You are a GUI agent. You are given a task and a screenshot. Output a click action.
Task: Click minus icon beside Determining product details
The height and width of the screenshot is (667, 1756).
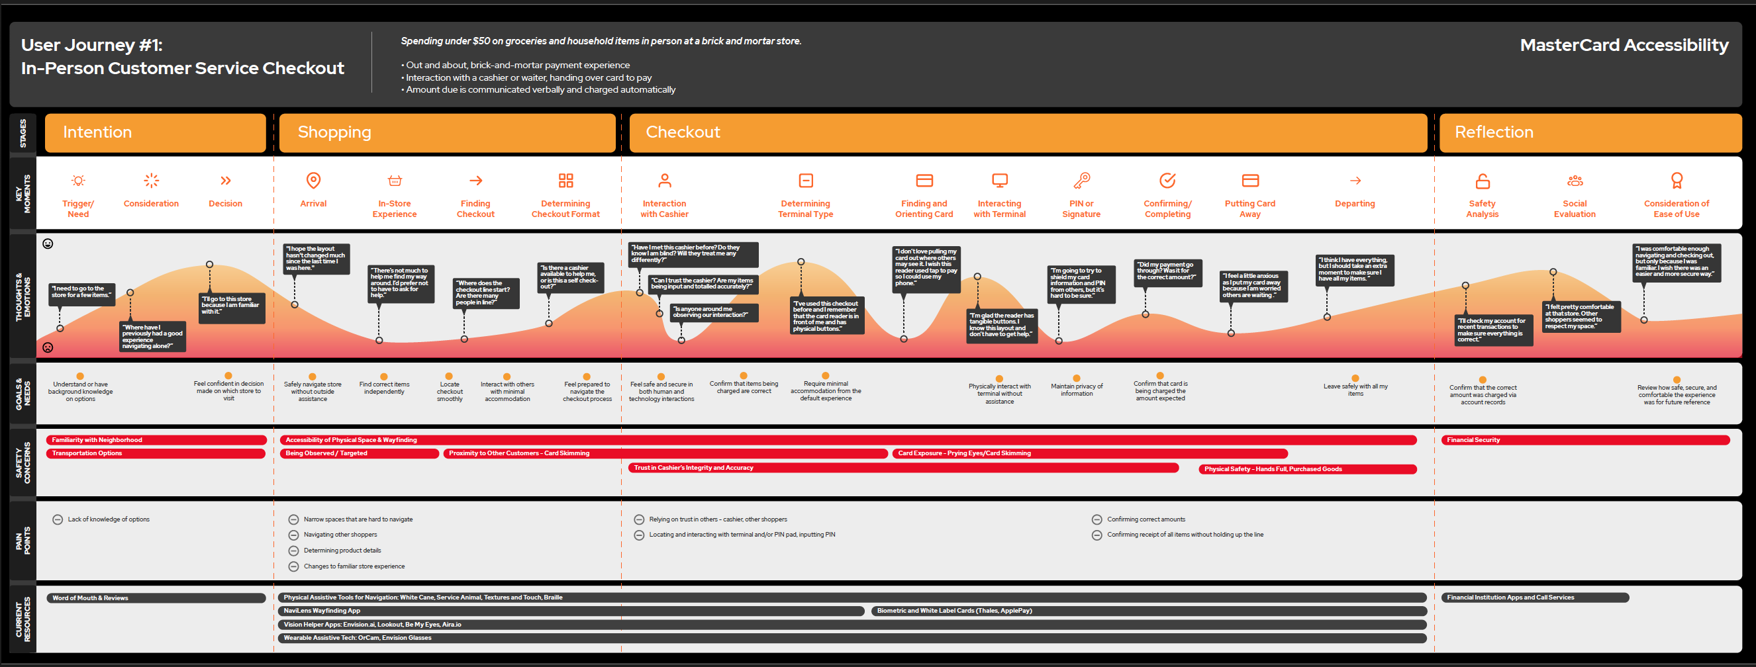pos(294,551)
